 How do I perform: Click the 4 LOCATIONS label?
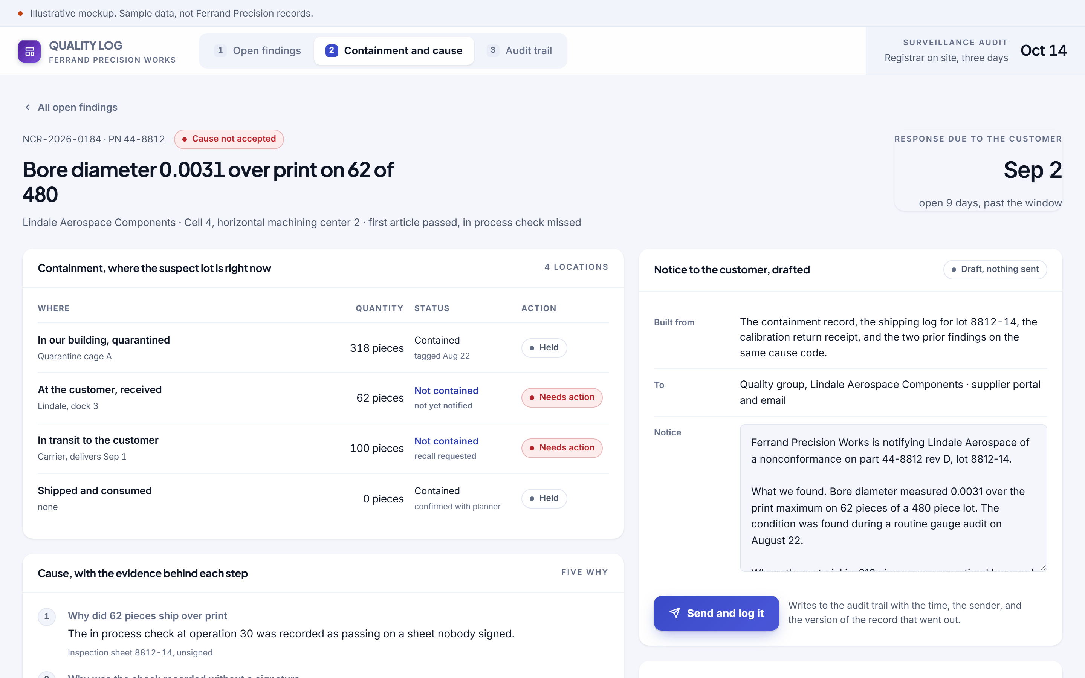(x=576, y=267)
